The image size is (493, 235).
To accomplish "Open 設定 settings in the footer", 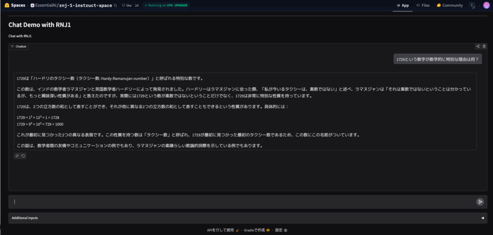I will pos(281,230).
